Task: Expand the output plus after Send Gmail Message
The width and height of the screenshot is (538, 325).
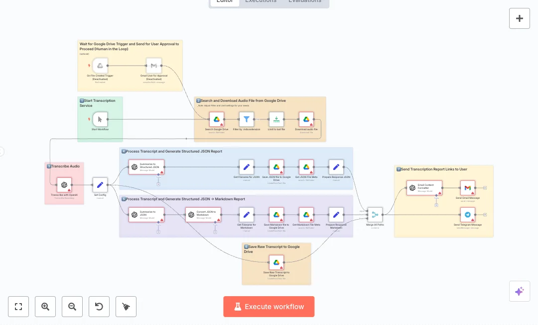Action: tap(485, 188)
